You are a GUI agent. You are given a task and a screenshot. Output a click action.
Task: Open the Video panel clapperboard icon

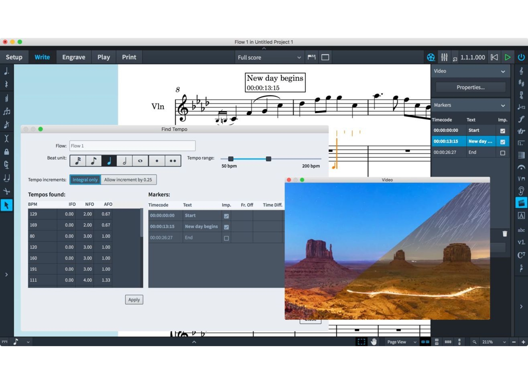pyautogui.click(x=521, y=203)
